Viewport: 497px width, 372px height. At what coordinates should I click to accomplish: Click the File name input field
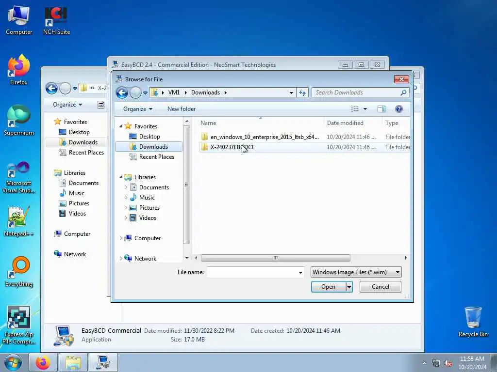(252, 272)
